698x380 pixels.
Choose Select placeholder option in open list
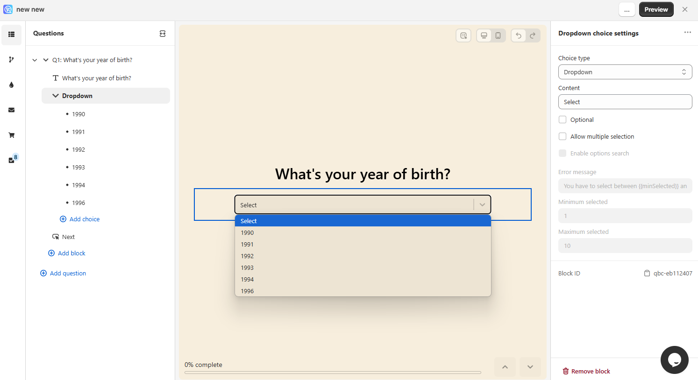click(x=363, y=221)
